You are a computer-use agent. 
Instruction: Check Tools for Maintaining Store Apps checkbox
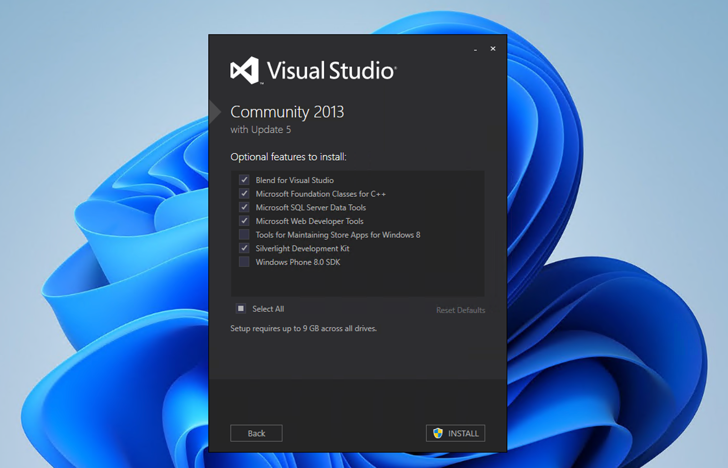point(244,234)
